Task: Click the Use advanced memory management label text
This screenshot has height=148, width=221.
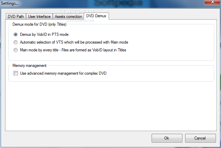Action: pyautogui.click(x=63, y=73)
